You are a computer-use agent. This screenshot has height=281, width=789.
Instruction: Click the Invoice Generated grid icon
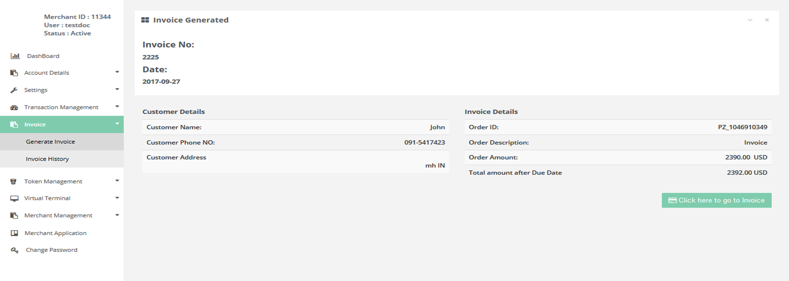(145, 20)
